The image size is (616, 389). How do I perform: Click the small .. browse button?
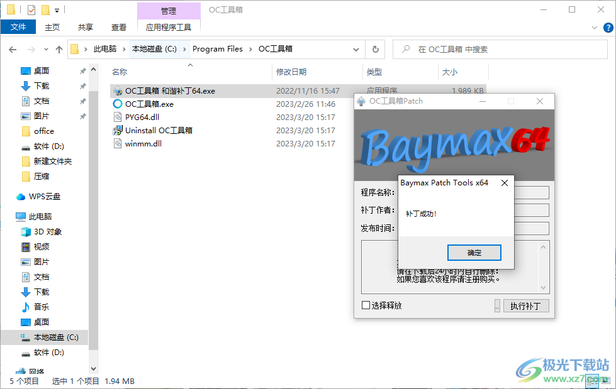(x=497, y=306)
